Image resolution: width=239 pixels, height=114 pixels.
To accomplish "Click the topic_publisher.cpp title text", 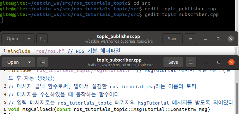I will (x=119, y=36).
